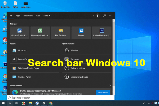This screenshot has width=159, height=106.
Task: Open File Explorer tile in Top apps
Action: point(61,33)
